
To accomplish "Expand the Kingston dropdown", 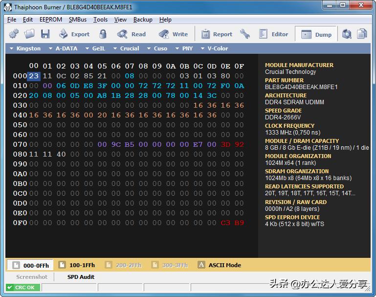I will (x=25, y=48).
